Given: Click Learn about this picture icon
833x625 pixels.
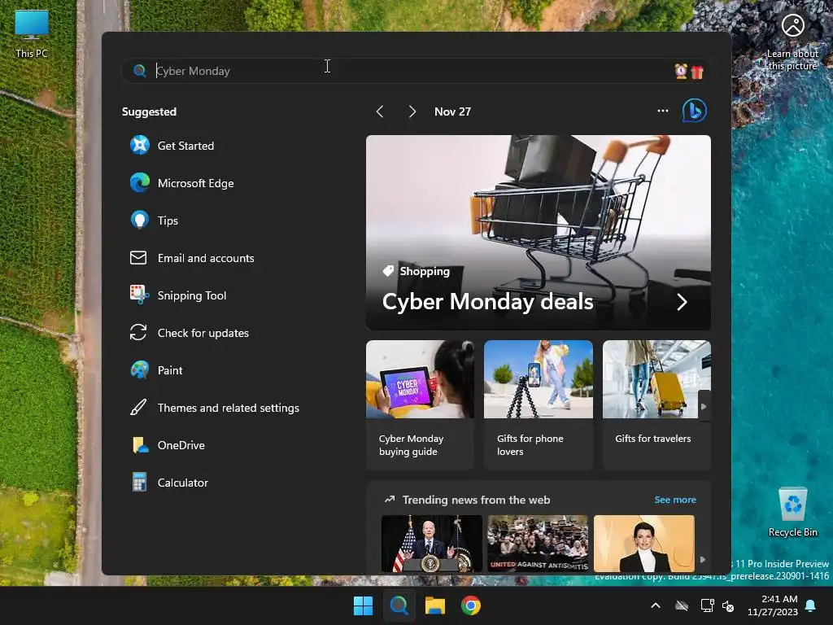Looking at the screenshot, I should click(792, 25).
